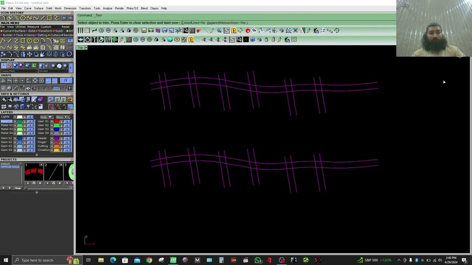Click the gear icon in second toolbar row
Screen dimensions: 472x265
(x=177, y=39)
